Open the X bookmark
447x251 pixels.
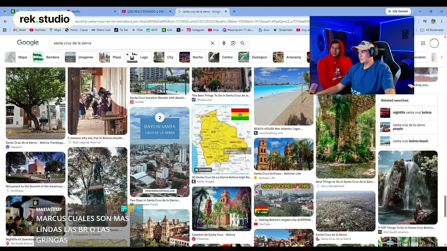[x=180, y=30]
